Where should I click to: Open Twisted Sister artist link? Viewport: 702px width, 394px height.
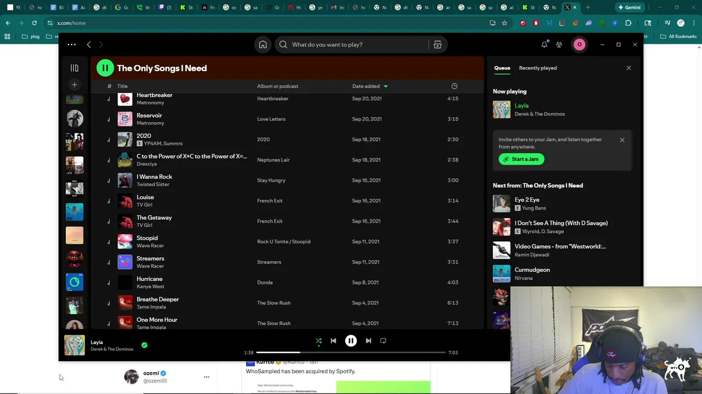[152, 184]
